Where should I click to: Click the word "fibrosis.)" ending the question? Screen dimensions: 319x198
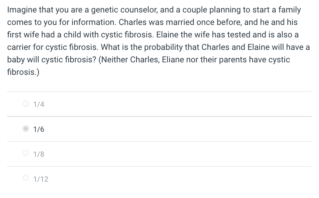pyautogui.click(x=23, y=72)
